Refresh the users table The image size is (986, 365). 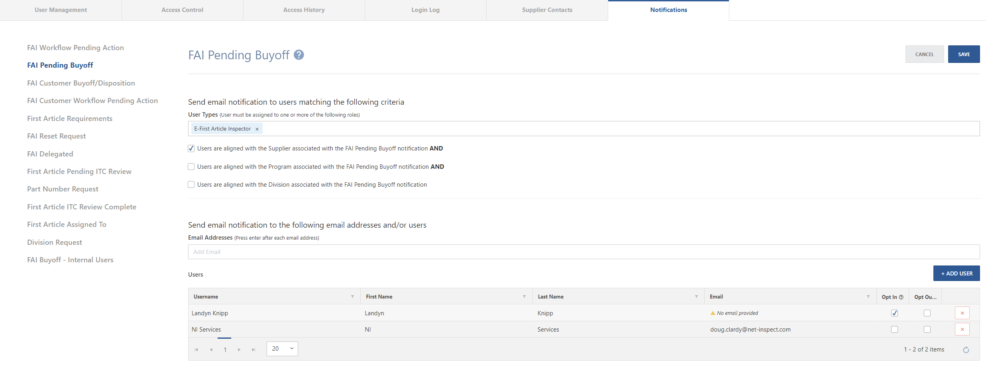point(966,349)
